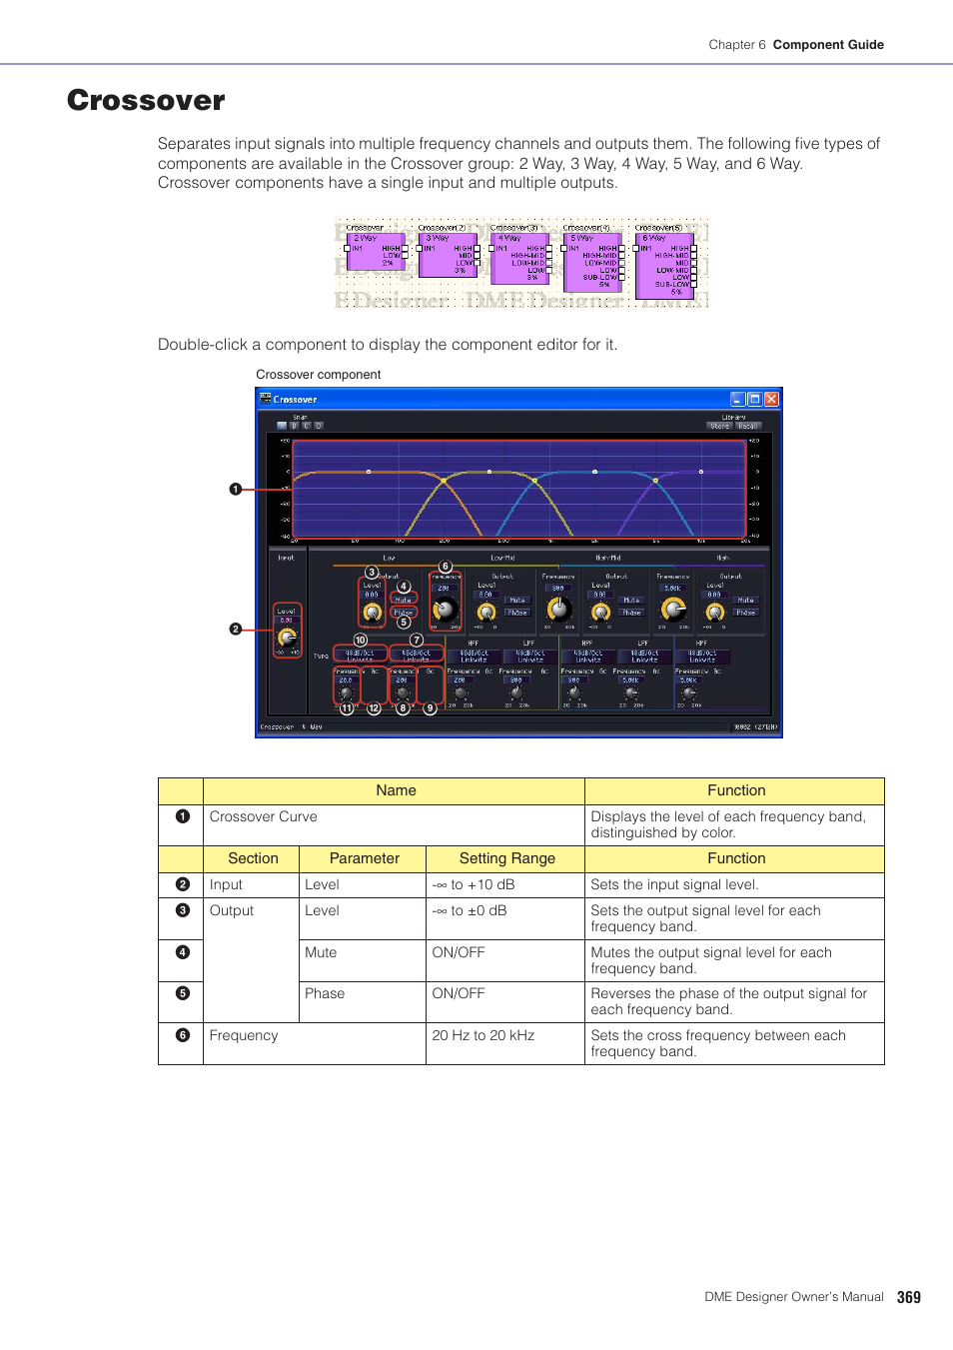
Task: Select the 4 Way crossover component block
Action: click(519, 258)
